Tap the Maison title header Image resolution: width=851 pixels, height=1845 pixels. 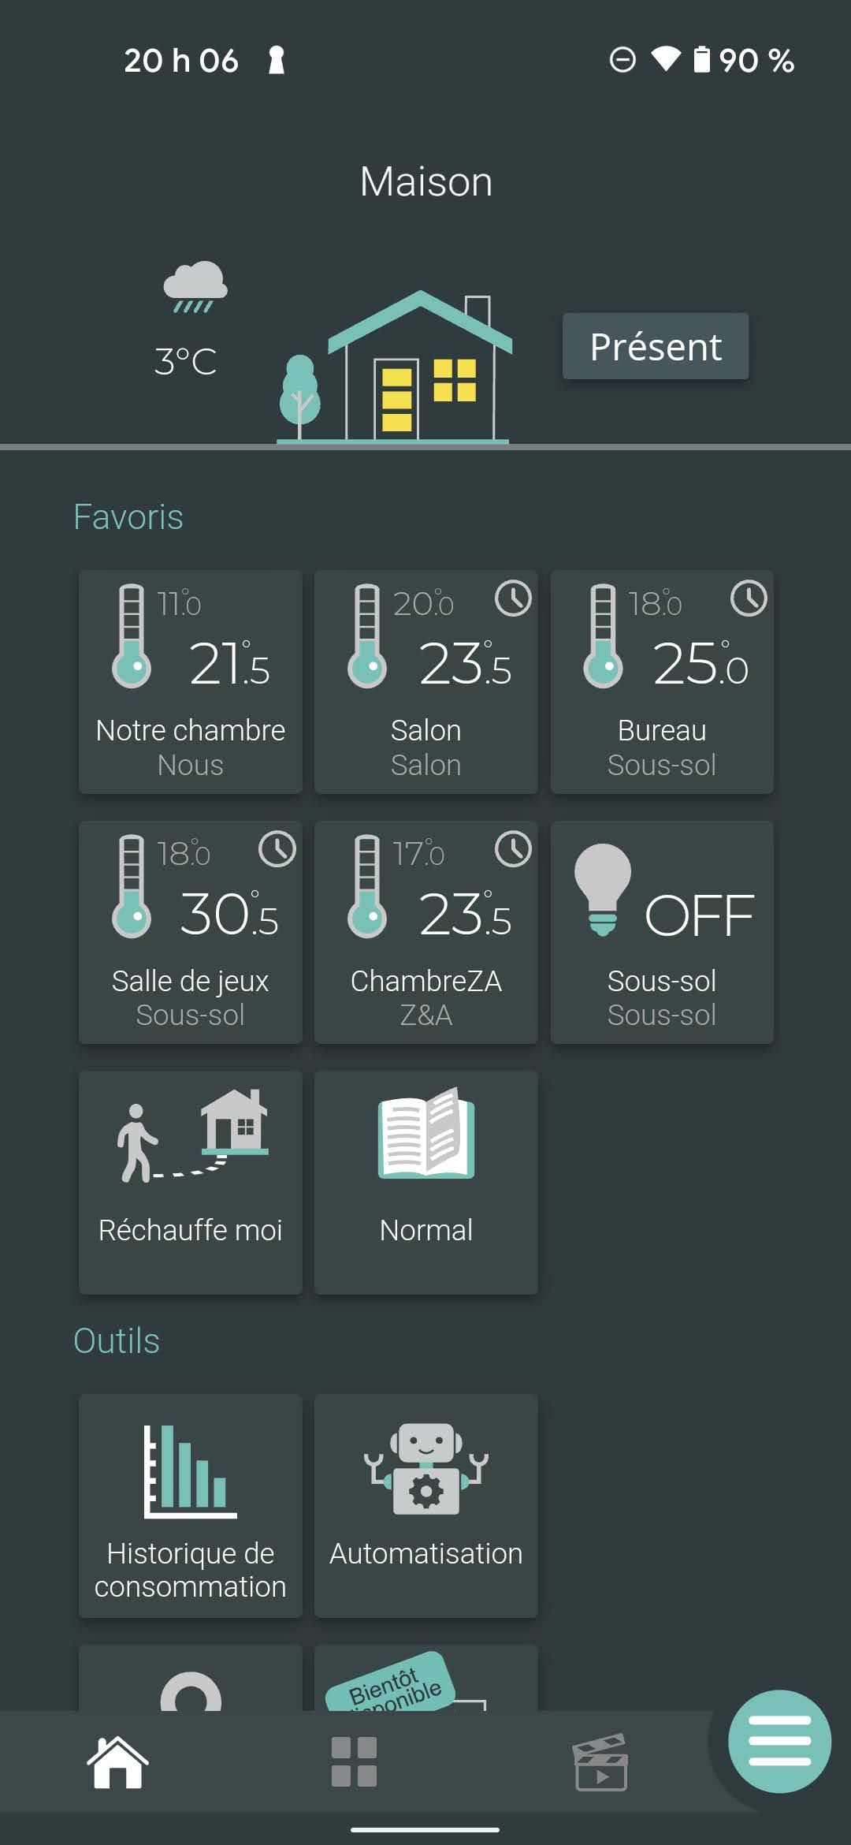tap(425, 182)
